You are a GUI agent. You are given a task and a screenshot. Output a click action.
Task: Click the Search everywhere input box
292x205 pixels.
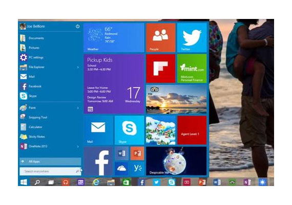(x=50, y=171)
